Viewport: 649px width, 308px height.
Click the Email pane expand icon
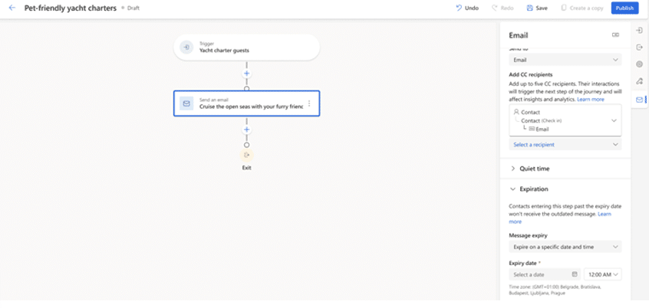615,35
